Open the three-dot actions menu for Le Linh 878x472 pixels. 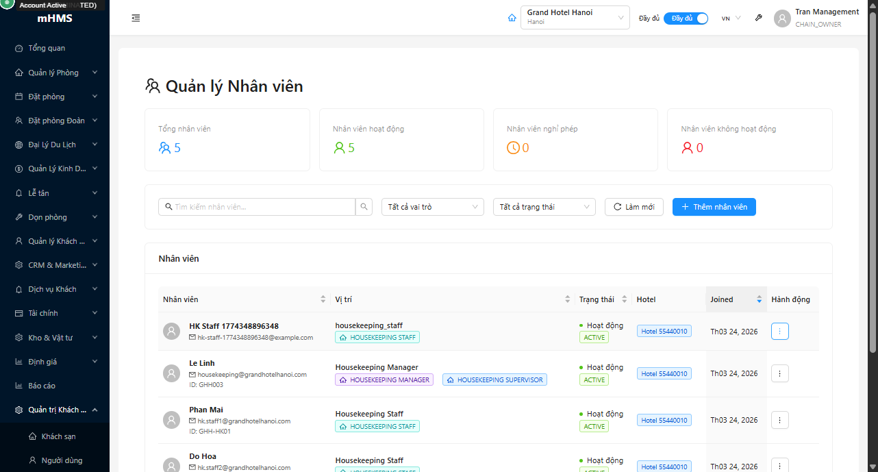pos(780,373)
